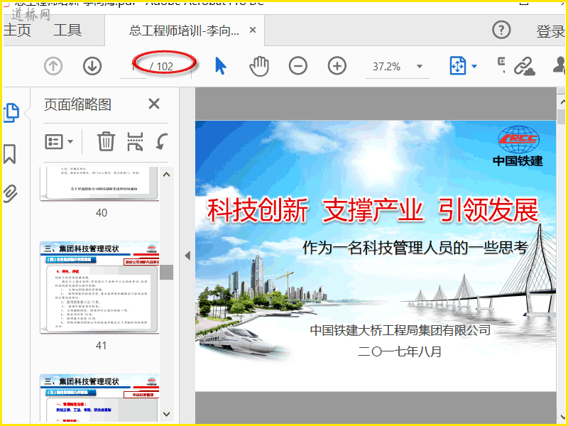The height and width of the screenshot is (426, 568).
Task: Click the share link cloud icon
Action: [x=524, y=66]
